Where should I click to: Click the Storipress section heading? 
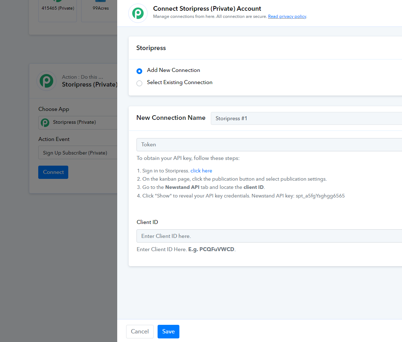click(151, 48)
